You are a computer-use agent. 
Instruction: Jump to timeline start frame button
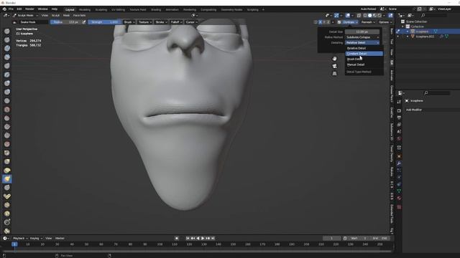click(x=188, y=239)
